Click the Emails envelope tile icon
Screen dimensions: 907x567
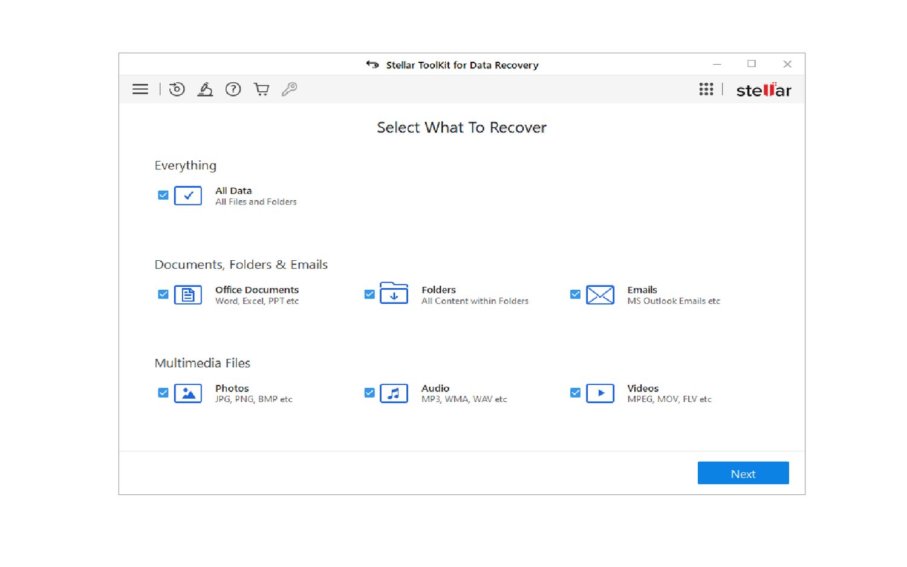click(x=600, y=295)
